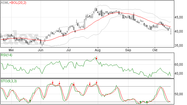Select the 35,00 price axis value
This screenshot has width=187, height=105.
coord(179,46)
